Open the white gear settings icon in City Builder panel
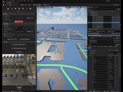Screen dimensions: 123x92 click(30, 8)
